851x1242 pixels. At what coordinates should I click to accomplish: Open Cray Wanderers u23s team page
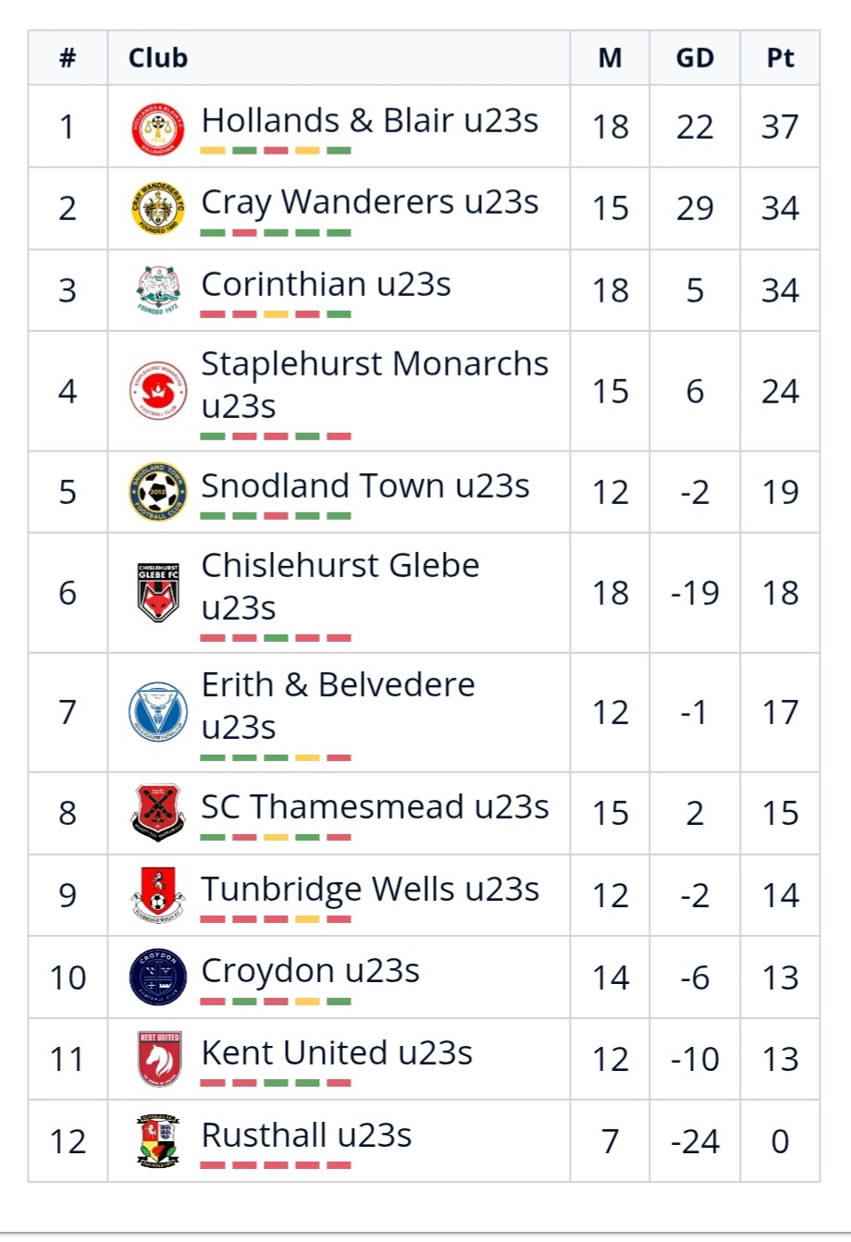point(369,203)
